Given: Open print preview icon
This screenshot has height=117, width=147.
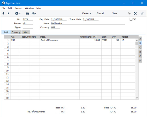Looking at the screenshot, I should point(34,13).
